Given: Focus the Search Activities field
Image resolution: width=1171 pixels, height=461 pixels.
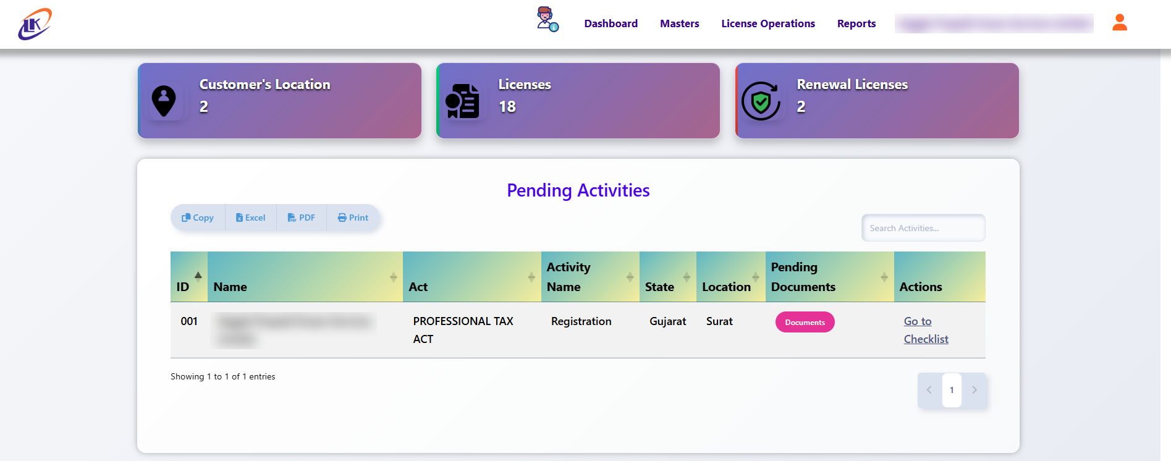Looking at the screenshot, I should click(x=923, y=228).
